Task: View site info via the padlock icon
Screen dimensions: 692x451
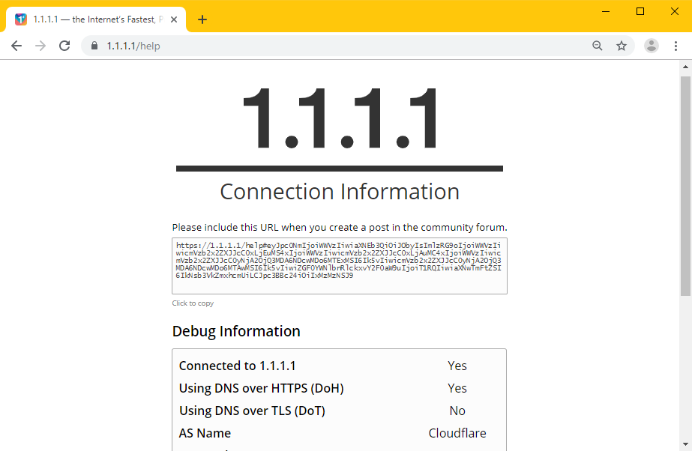Action: pos(94,46)
